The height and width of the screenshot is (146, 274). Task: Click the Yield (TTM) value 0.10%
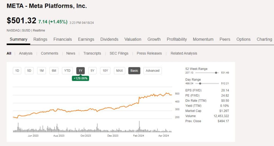coord(224,106)
